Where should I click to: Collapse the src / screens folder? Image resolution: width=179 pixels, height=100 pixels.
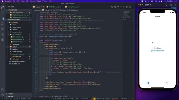coord(17,34)
